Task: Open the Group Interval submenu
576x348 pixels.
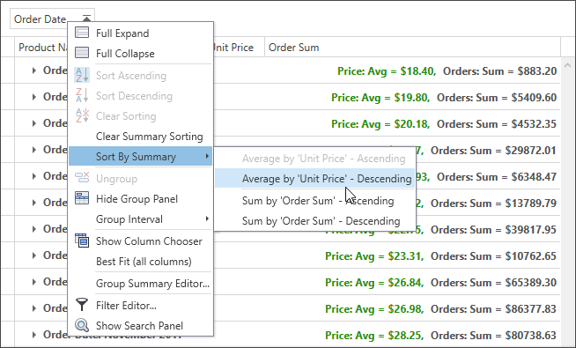Action: tap(140, 219)
